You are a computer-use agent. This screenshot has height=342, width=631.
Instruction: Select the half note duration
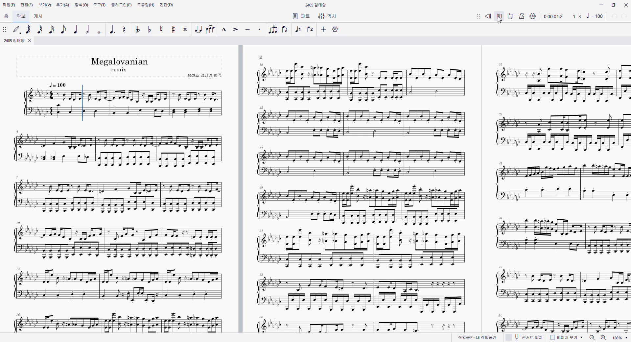(87, 29)
